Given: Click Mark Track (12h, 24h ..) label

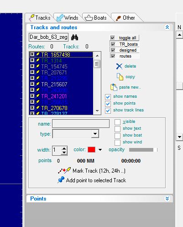Looking at the screenshot, I should (99, 171).
